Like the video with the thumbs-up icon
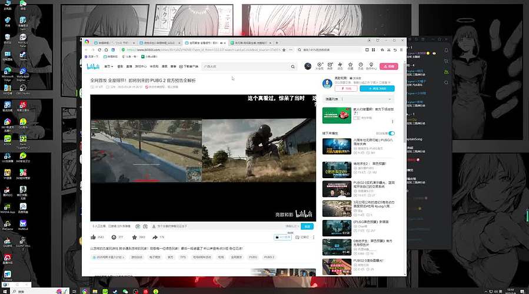Screen dimensions: 529x294 [93, 238]
